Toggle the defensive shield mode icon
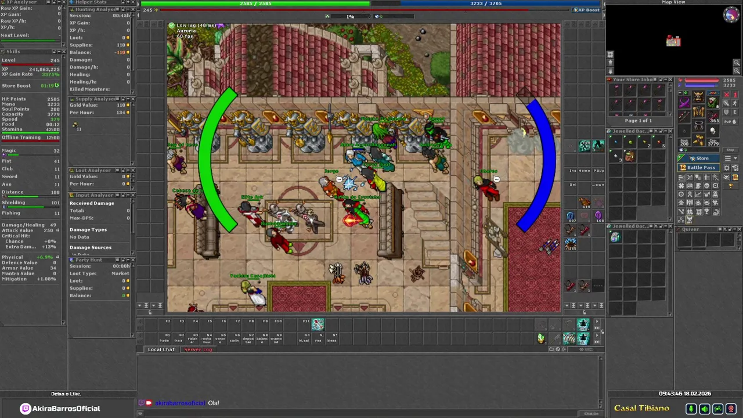Image resolution: width=743 pixels, height=418 pixels. pyautogui.click(x=727, y=112)
